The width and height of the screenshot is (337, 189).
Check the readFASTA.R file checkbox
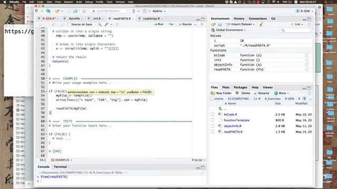pos(213,132)
